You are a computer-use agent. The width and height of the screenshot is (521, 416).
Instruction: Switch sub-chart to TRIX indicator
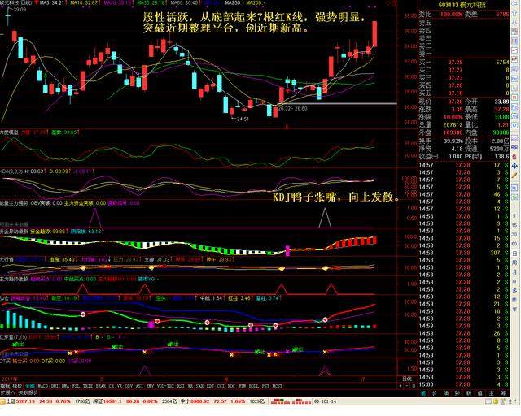[88, 386]
